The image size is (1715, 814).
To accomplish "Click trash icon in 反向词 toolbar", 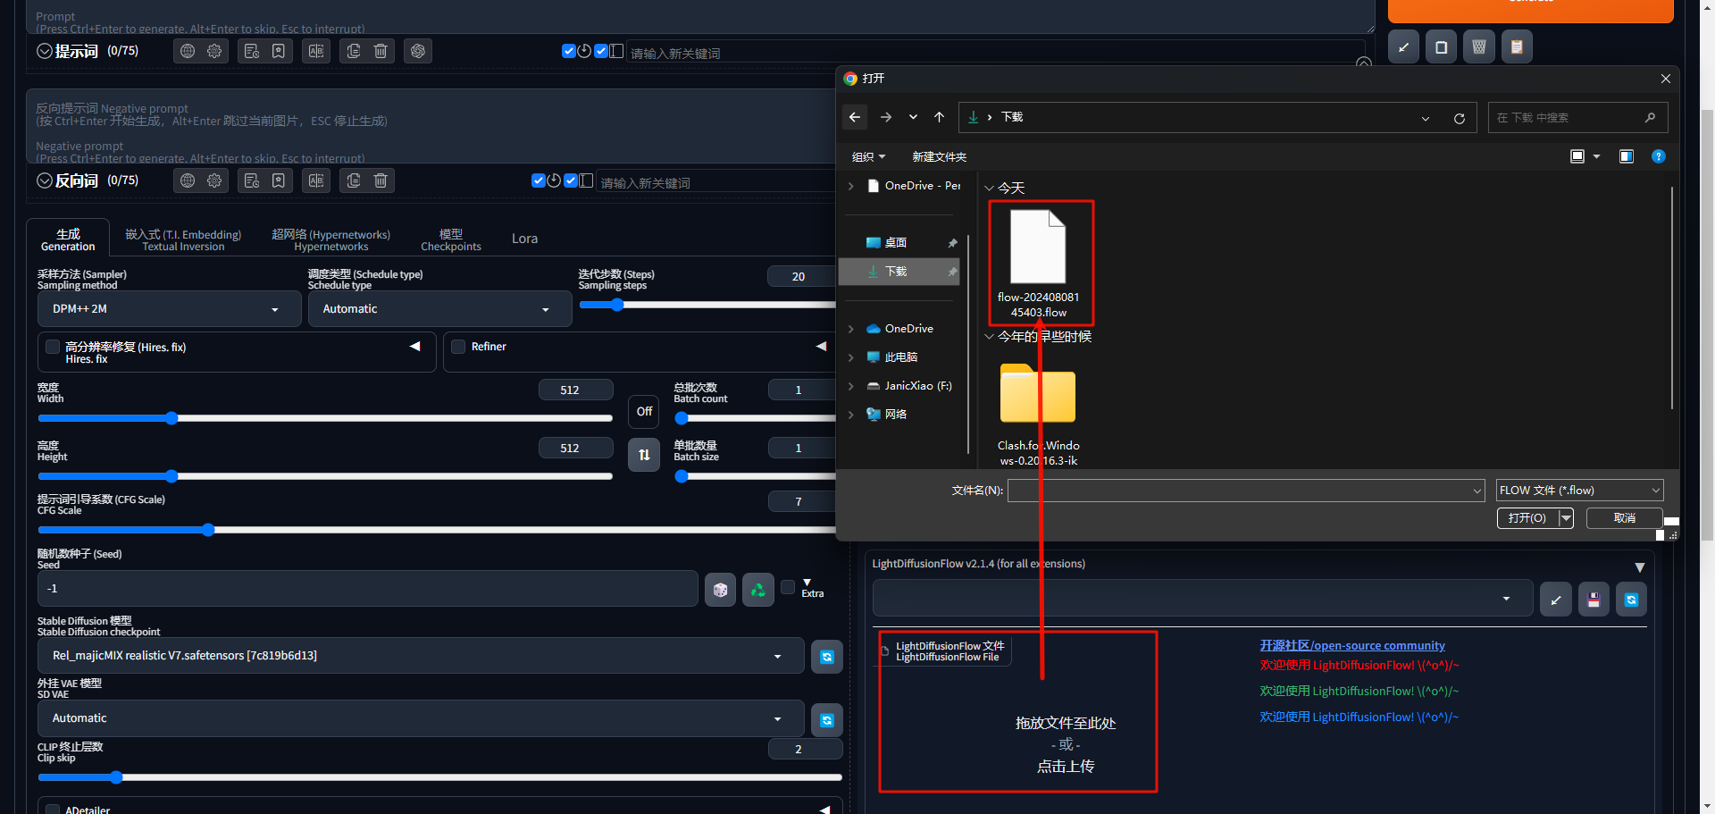I will click(381, 180).
